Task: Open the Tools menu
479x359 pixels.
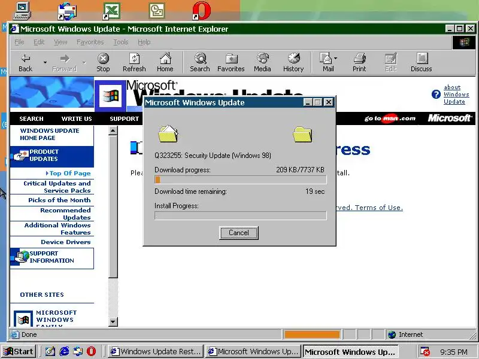Action: [x=121, y=42]
